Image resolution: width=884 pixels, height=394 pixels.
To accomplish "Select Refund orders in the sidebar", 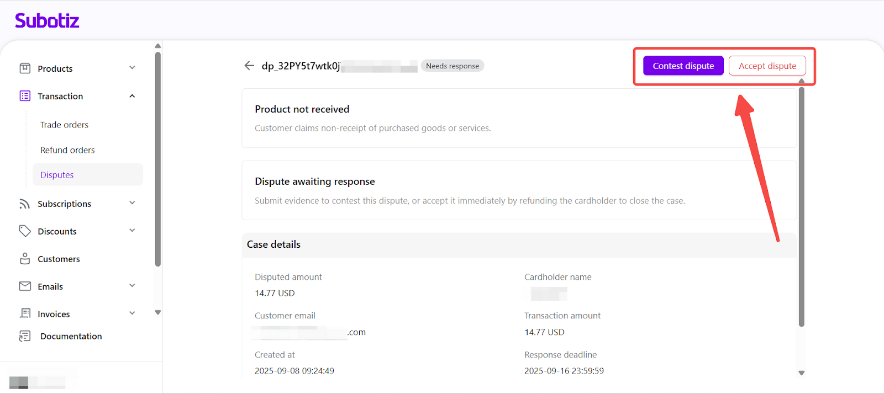I will (x=67, y=150).
